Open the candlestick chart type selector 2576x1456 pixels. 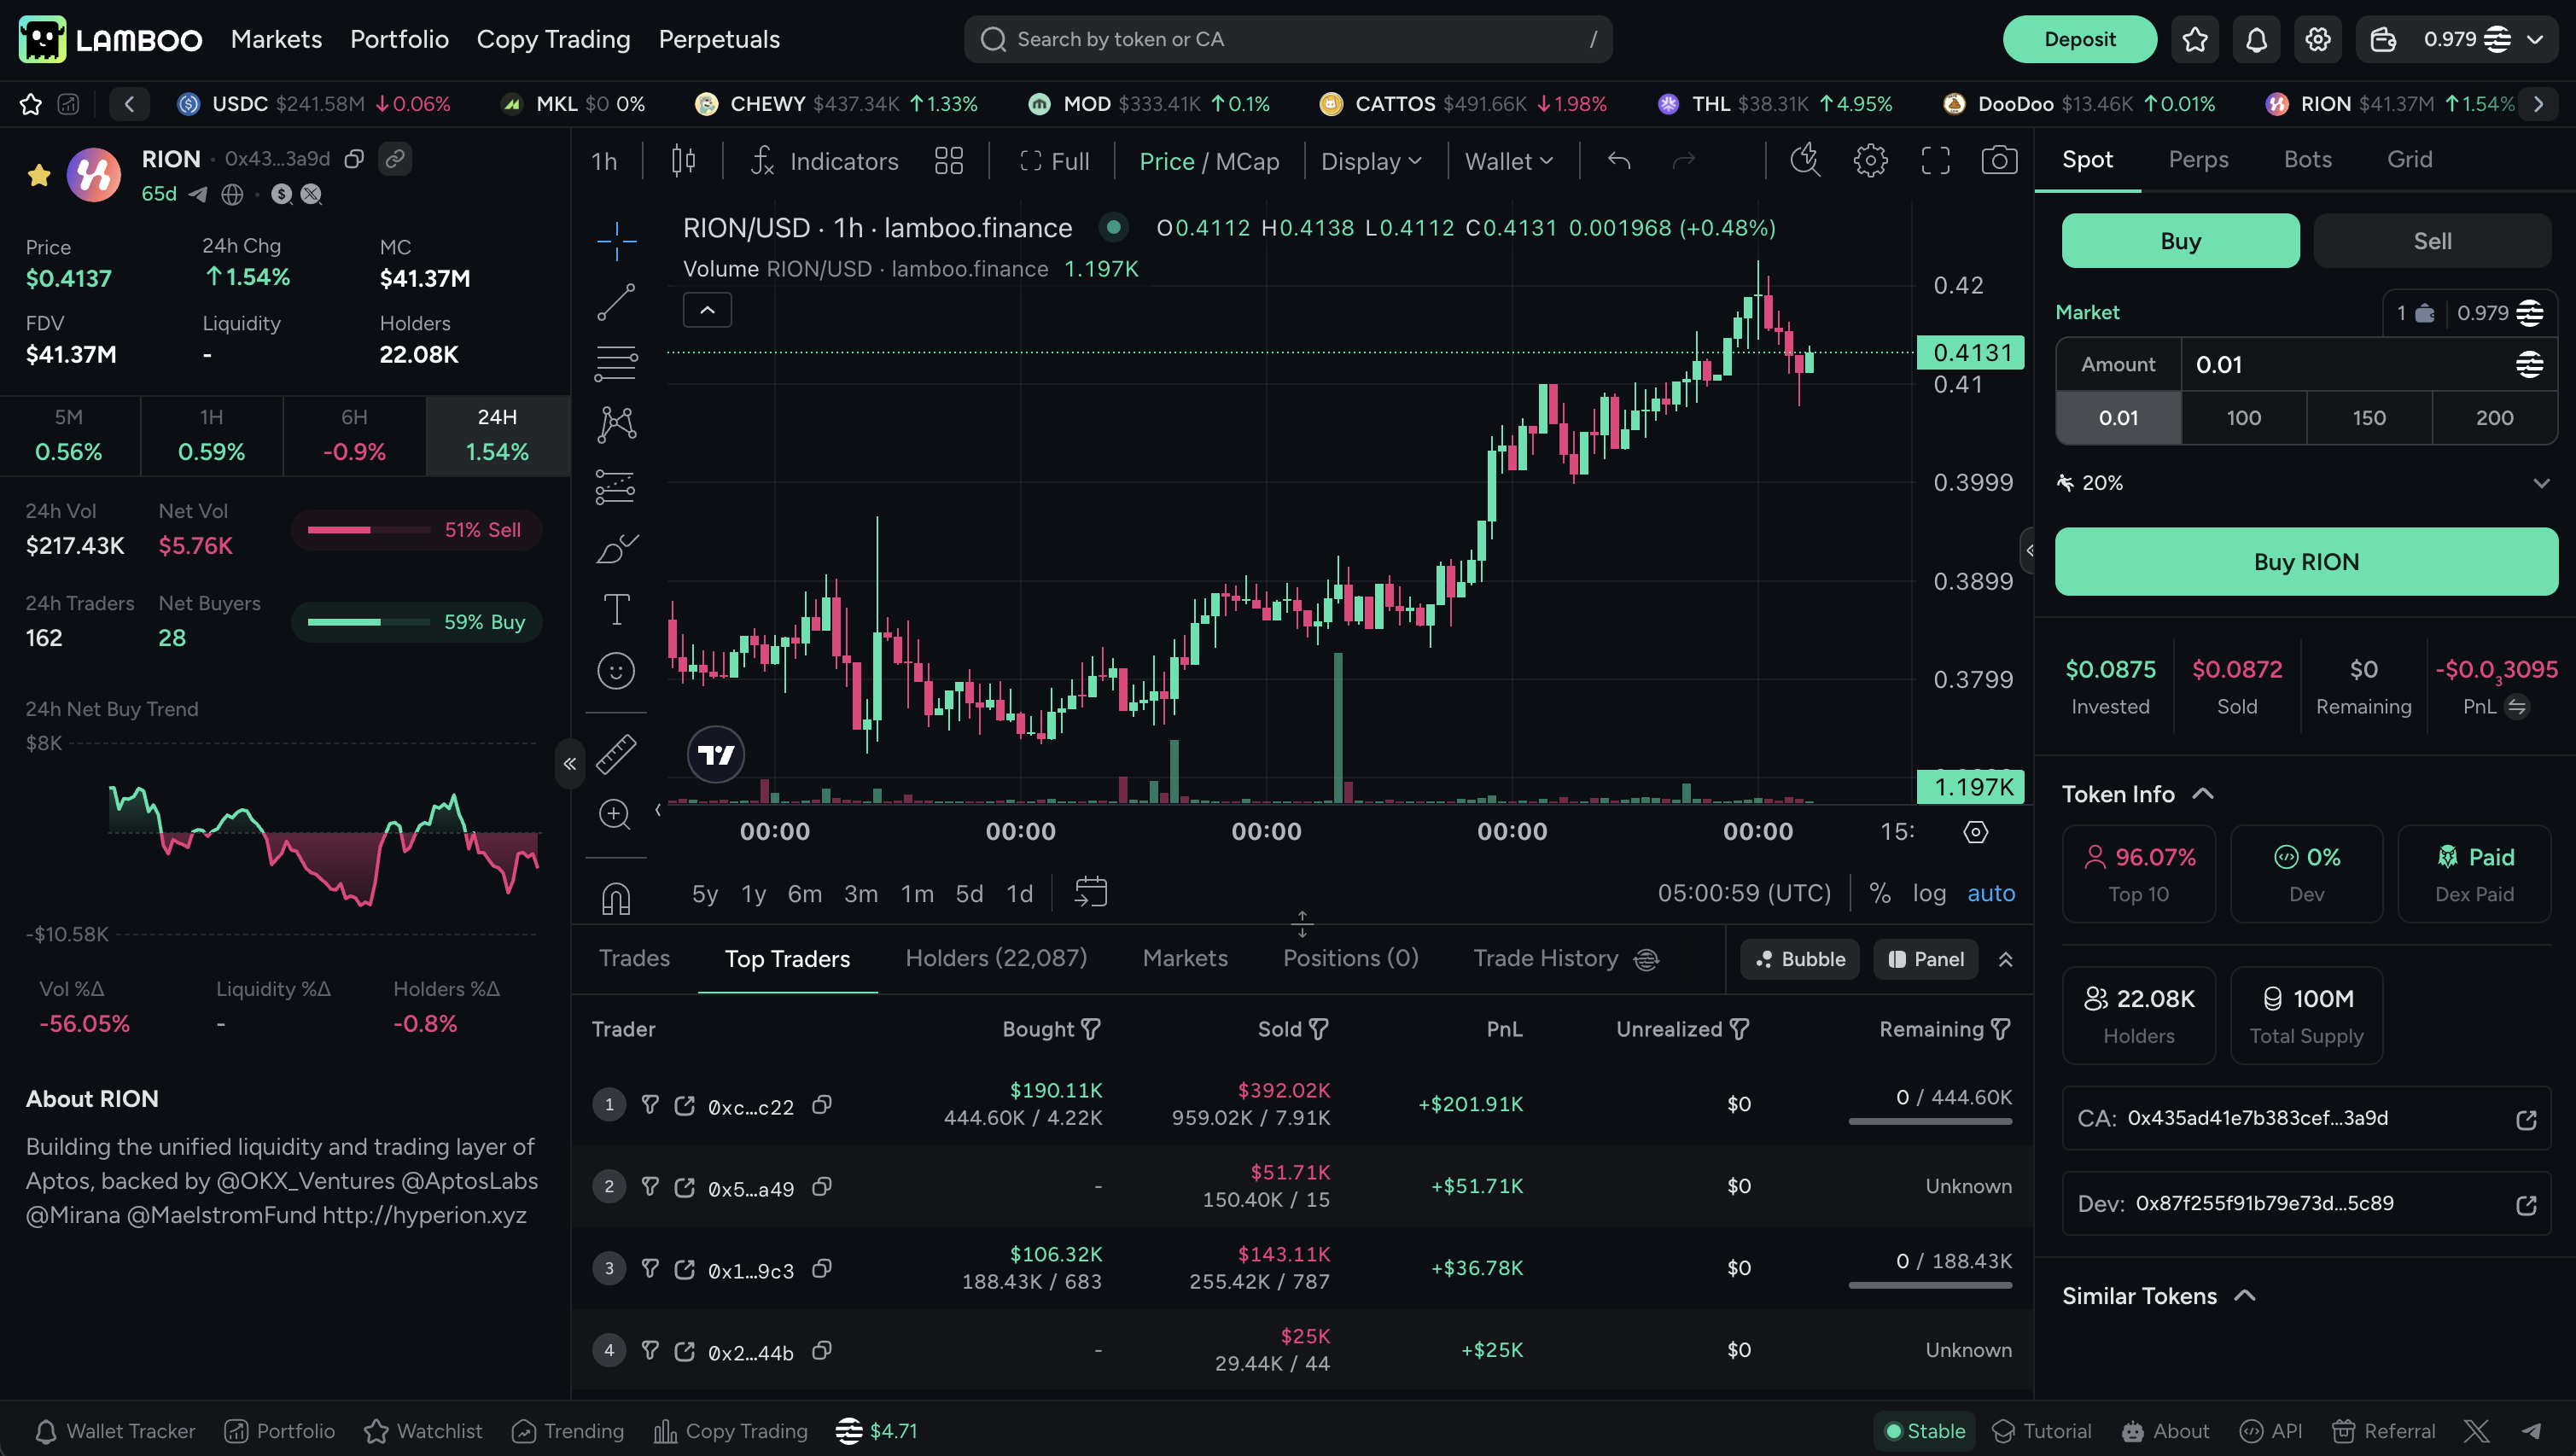tap(683, 161)
